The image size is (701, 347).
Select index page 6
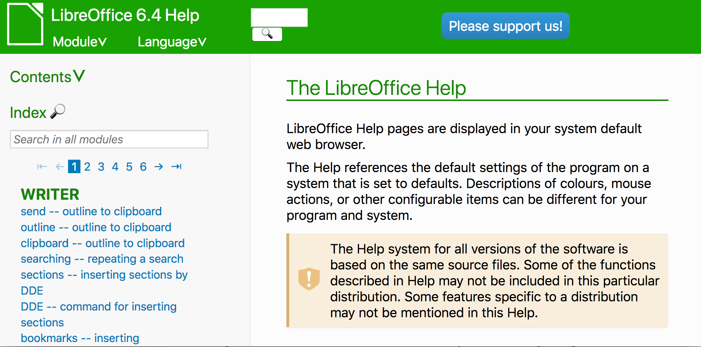pyautogui.click(x=143, y=166)
